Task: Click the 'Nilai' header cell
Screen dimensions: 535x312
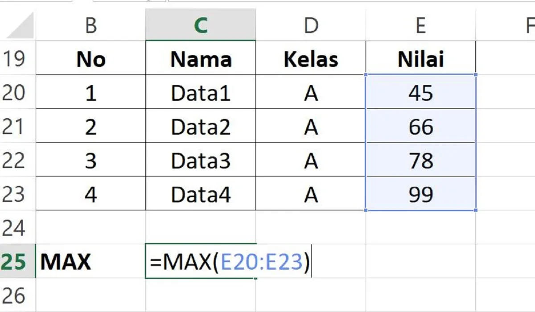Action: click(421, 58)
